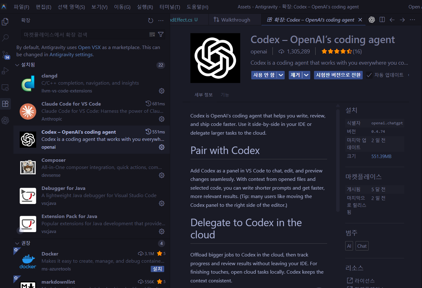
Task: Open the 편집(E) menu
Action: tap(44, 7)
